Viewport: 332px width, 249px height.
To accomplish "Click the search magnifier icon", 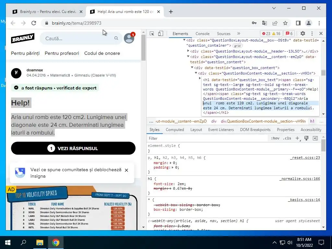I will point(116,38).
